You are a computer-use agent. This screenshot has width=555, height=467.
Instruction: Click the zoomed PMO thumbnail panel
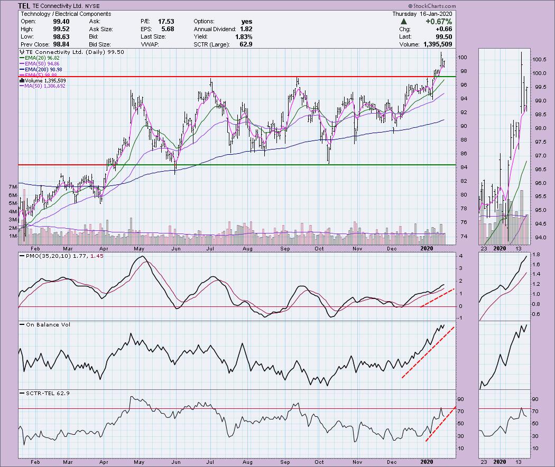504,286
